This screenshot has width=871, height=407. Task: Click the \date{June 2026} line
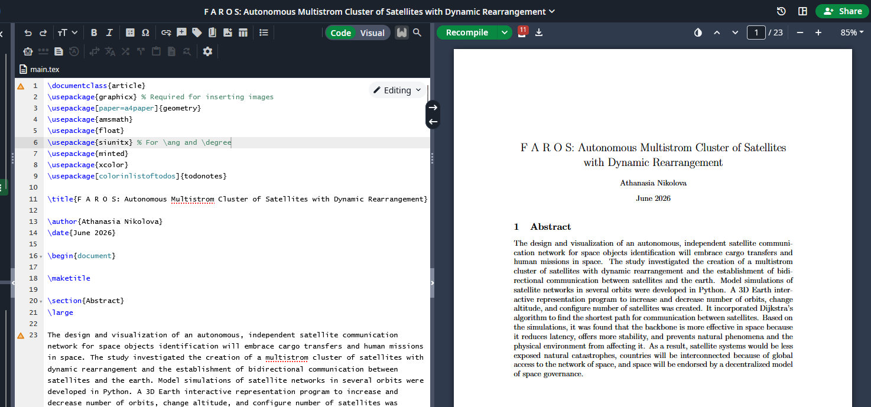82,233
